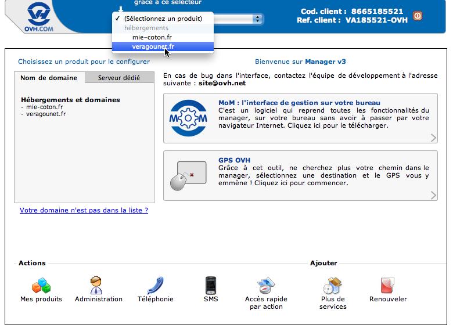Follow 'Votre domaine n'est pas dans la liste ?' link
The width and height of the screenshot is (453, 328).
click(x=84, y=210)
